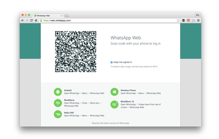This screenshot has height=139, width=219.
Task: Close the WhatsApp Web tab
Action: pyautogui.click(x=61, y=16)
